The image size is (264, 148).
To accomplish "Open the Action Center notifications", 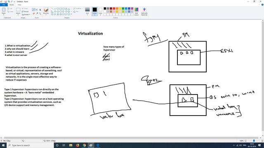I will tap(259, 145).
